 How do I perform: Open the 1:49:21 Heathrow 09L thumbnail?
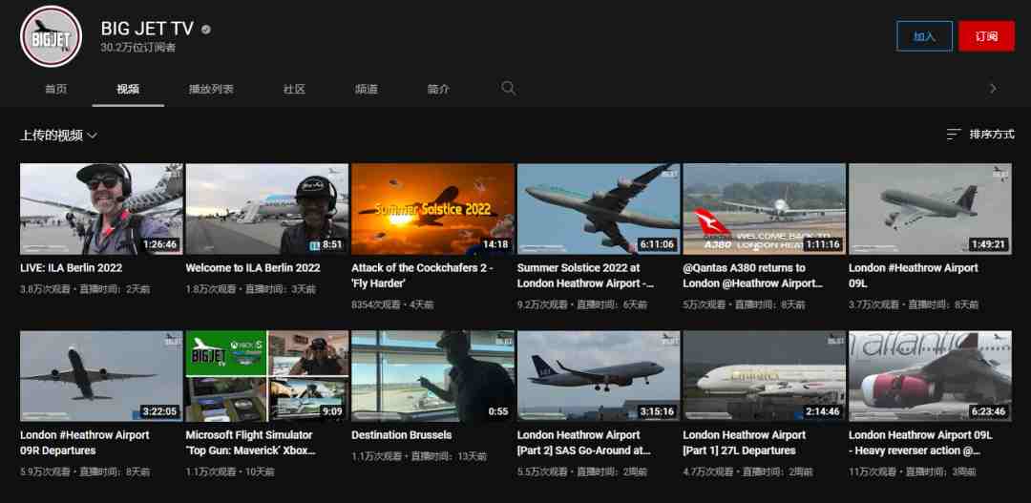pos(930,208)
